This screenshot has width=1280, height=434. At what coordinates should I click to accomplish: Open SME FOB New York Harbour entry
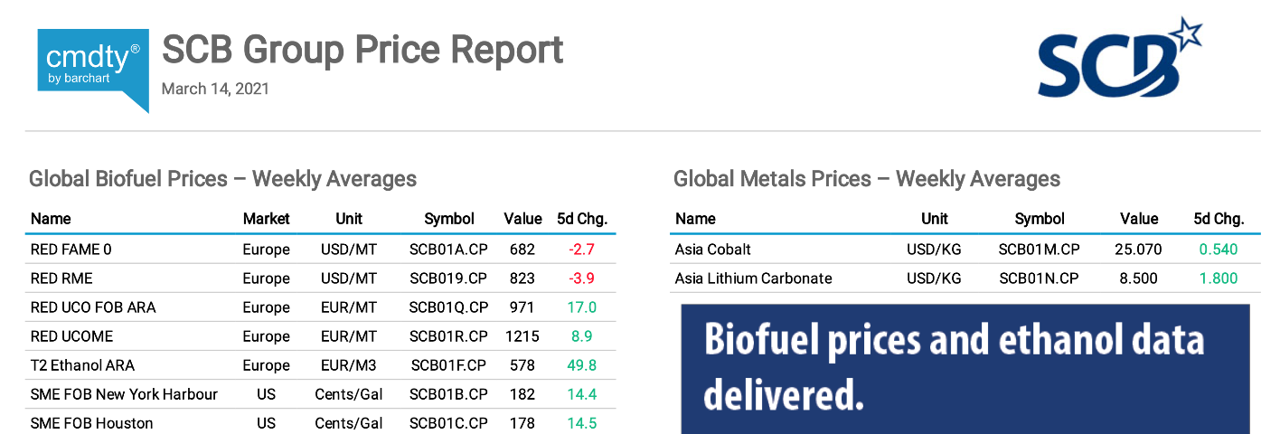point(124,394)
